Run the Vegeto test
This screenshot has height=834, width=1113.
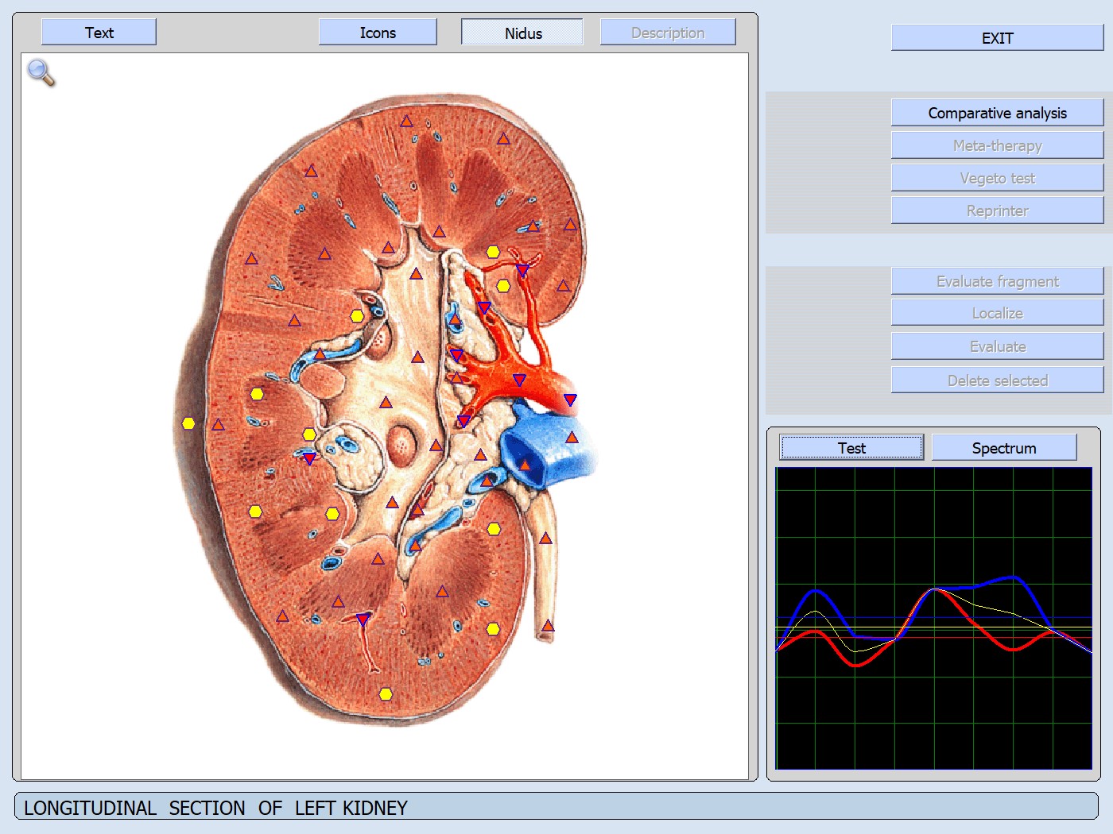[x=997, y=178]
